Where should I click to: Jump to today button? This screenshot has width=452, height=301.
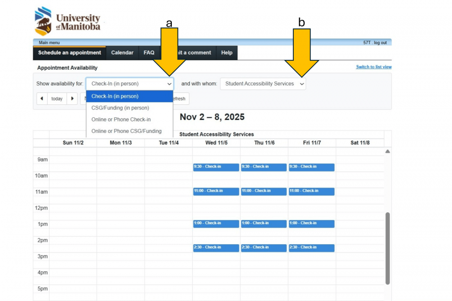point(57,99)
